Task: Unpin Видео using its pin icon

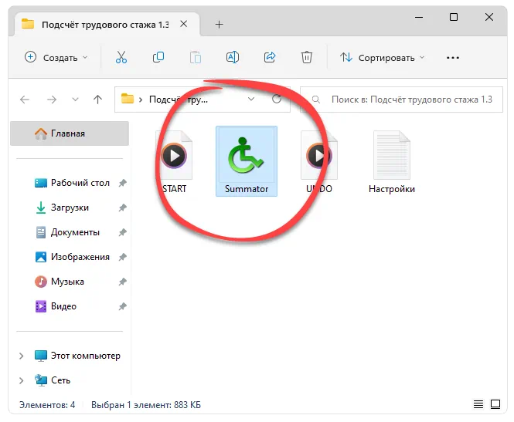Action: coord(122,306)
